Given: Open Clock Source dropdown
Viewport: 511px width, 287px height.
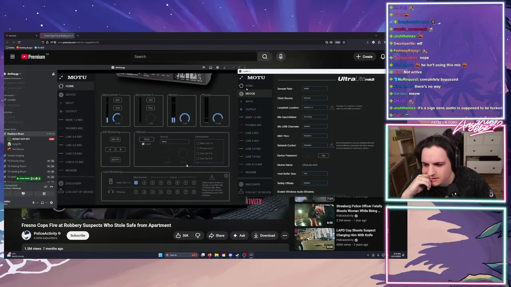Looking at the screenshot, I should 315,98.
